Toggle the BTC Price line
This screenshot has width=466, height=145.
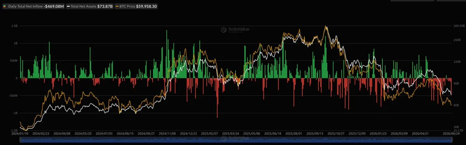pyautogui.click(x=136, y=6)
